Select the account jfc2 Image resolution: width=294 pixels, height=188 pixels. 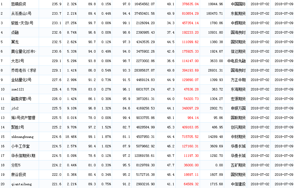[x=15, y=108]
